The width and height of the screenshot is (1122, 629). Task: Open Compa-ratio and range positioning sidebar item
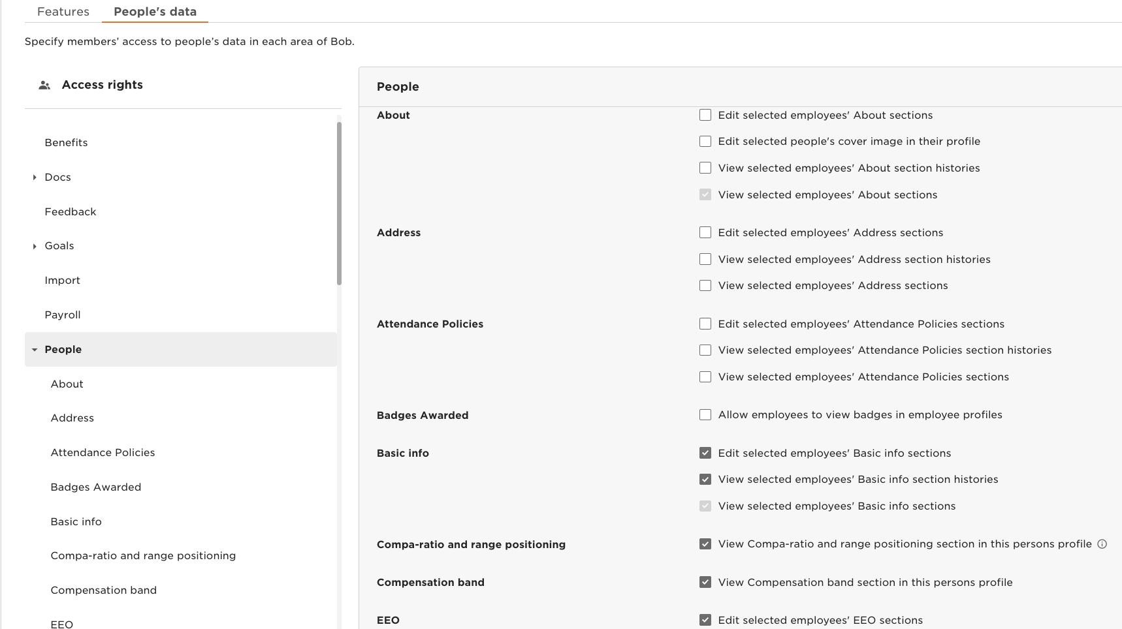click(x=143, y=556)
